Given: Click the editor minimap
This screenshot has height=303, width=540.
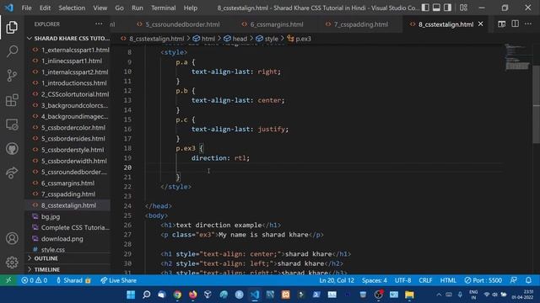Looking at the screenshot, I should click(517, 57).
